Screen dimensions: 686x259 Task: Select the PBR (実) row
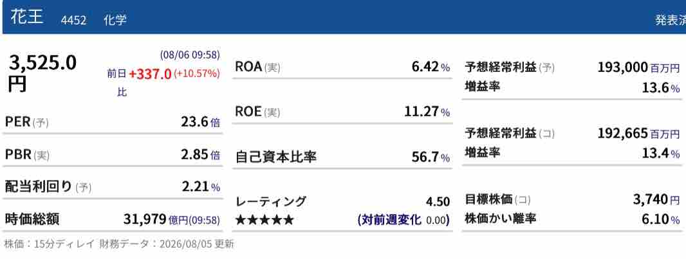coord(113,155)
